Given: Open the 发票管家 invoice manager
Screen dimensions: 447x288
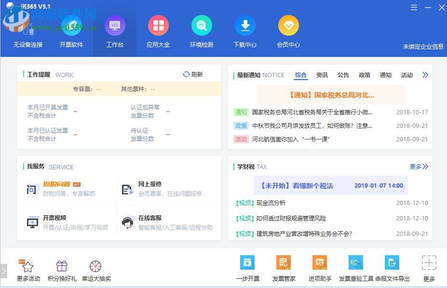Looking at the screenshot, I should pos(284,267).
